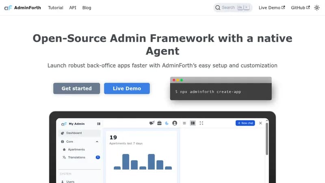The width and height of the screenshot is (325, 183).
Task: Open the Blog page
Action: pyautogui.click(x=87, y=8)
